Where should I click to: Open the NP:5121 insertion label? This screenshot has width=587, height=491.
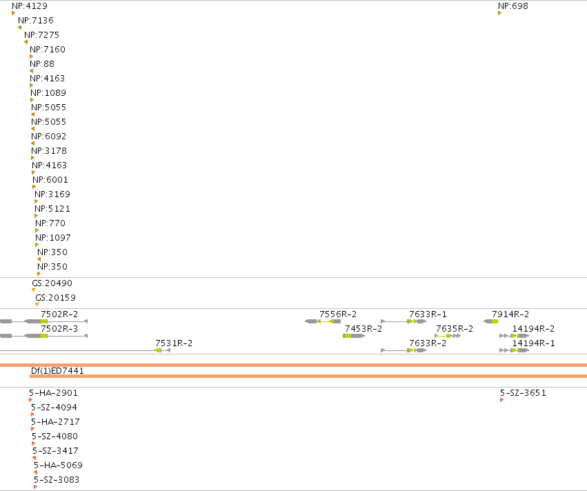coord(52,209)
